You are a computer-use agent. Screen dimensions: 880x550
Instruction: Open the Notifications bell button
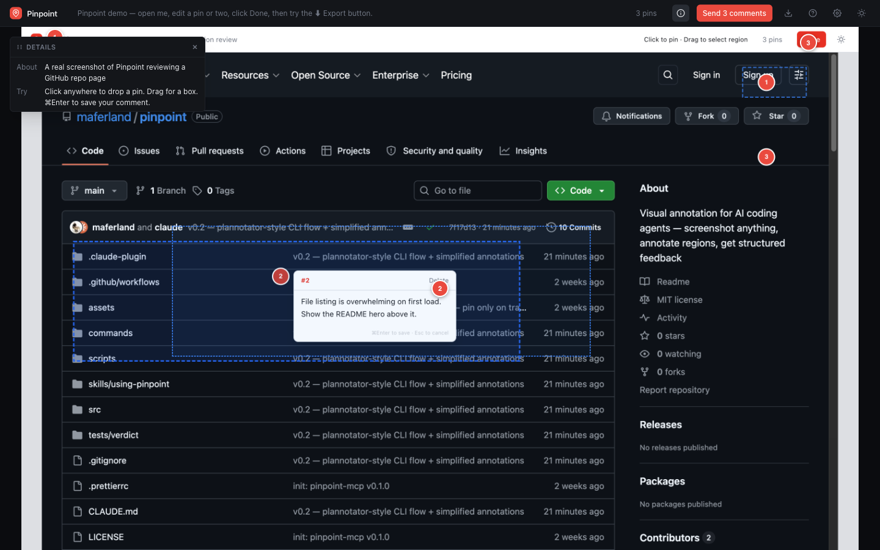631,116
